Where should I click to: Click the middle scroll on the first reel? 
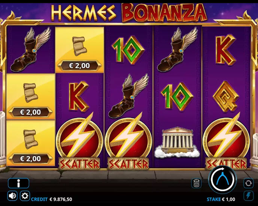(x=31, y=96)
